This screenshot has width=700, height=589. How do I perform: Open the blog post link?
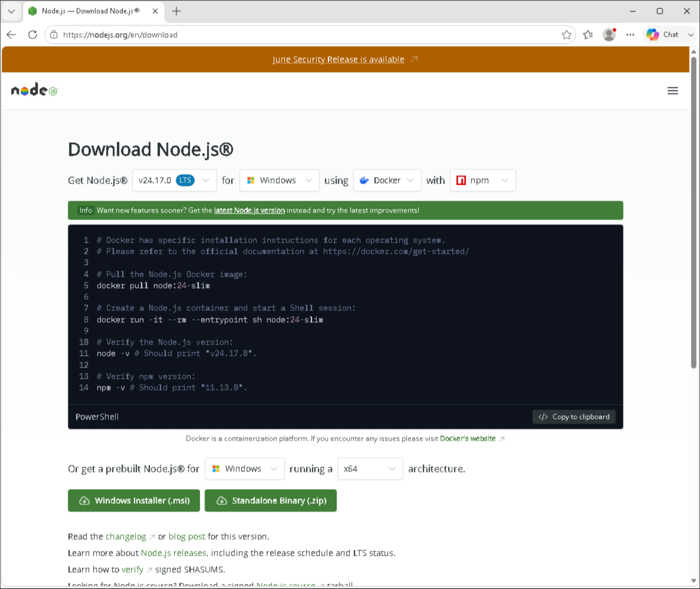point(187,536)
